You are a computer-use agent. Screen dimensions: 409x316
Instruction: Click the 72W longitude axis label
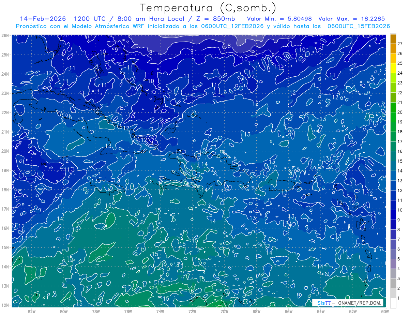click(x=192, y=311)
